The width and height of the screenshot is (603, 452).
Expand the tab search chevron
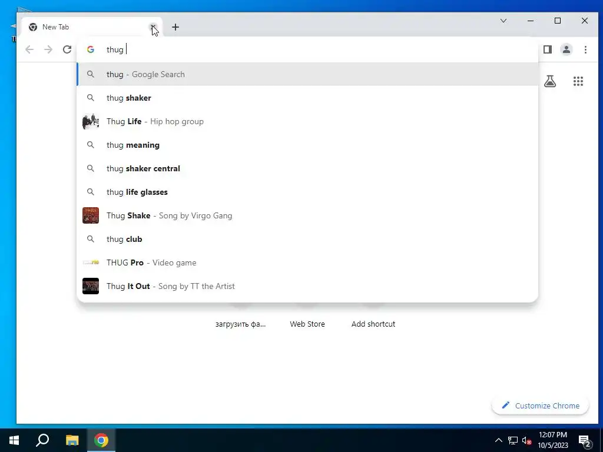coord(503,21)
